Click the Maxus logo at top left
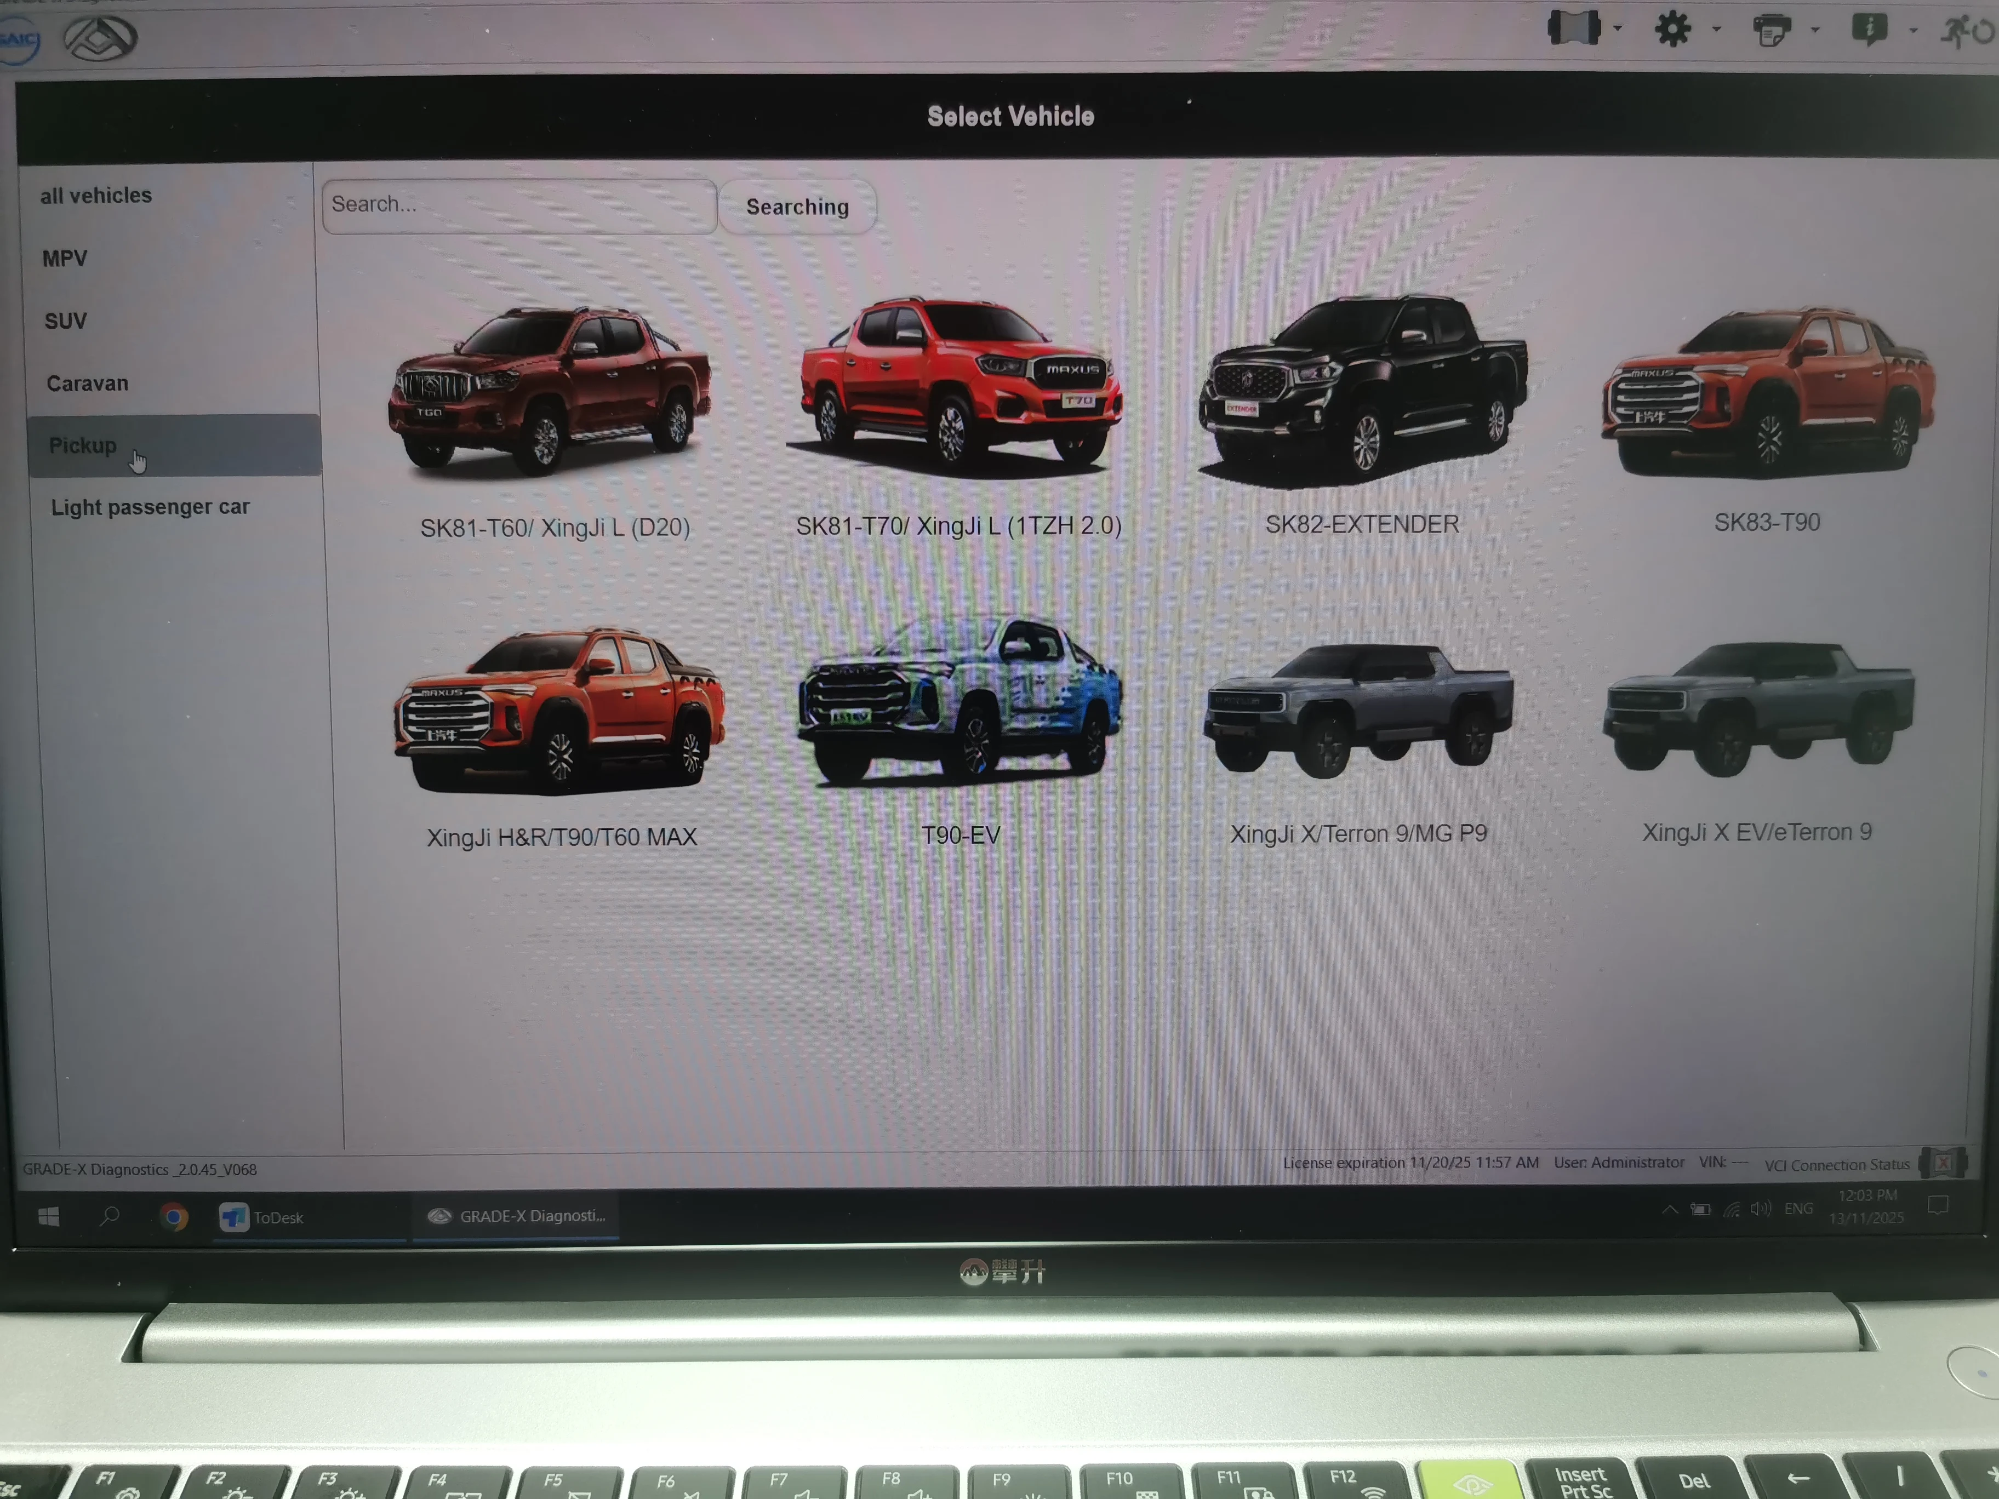 (100, 38)
